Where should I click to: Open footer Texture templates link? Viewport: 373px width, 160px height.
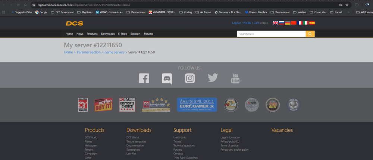(136, 141)
